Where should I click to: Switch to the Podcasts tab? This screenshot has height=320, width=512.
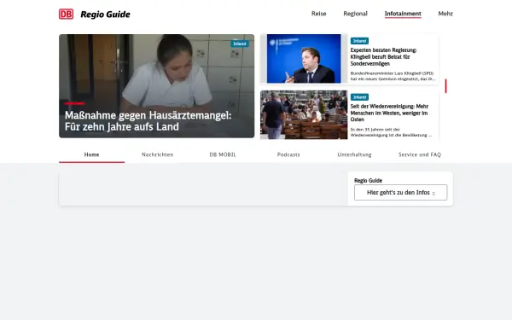[x=288, y=154]
